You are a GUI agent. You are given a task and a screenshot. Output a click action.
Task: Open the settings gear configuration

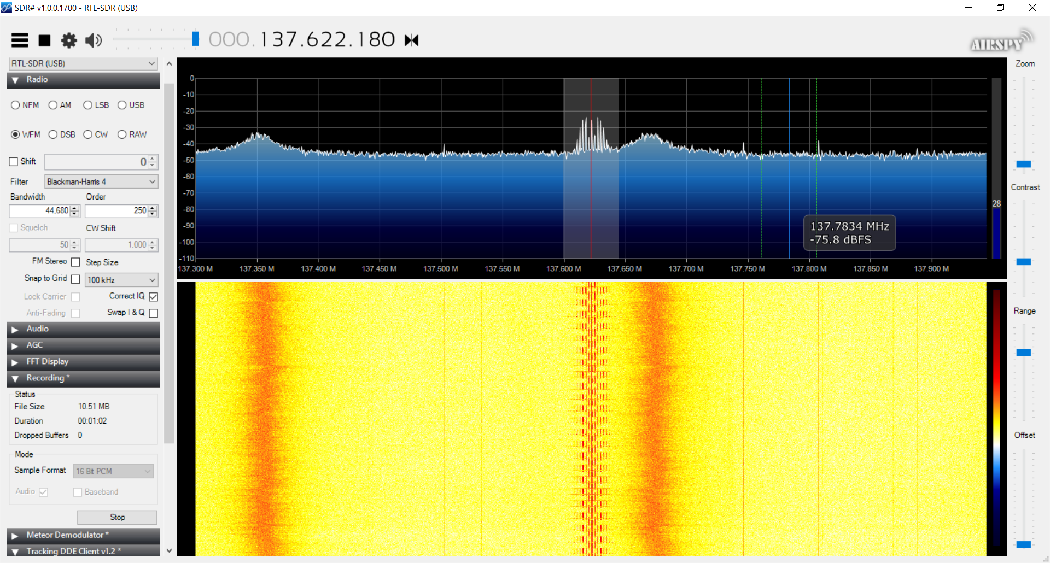(69, 40)
